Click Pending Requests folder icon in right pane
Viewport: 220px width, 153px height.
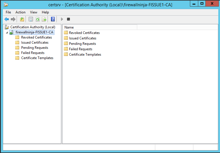point(66,43)
